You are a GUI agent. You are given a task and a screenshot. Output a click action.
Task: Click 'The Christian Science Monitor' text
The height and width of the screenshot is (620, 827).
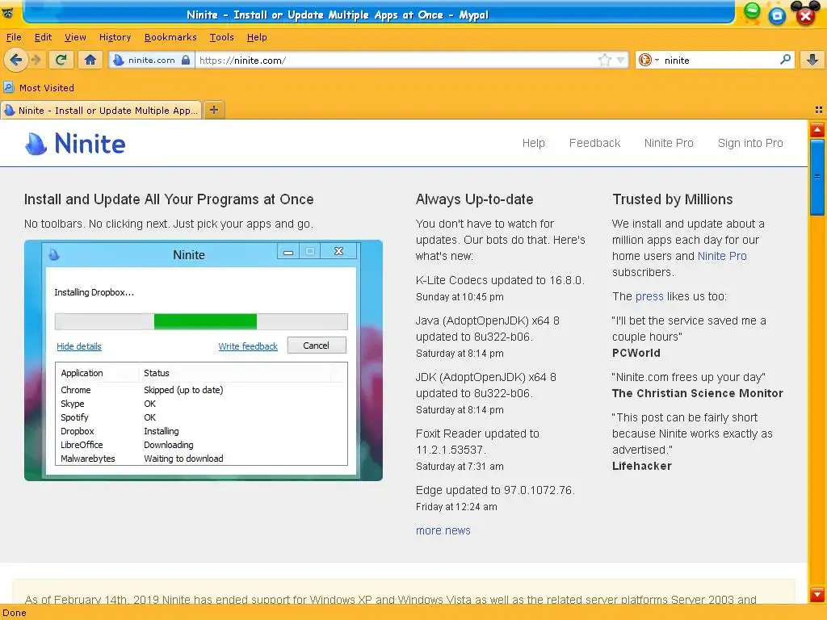(x=697, y=393)
